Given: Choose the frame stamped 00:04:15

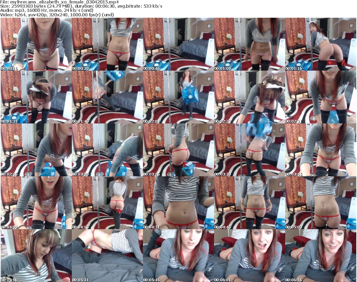Looking at the screenshot, I should coord(107,203).
